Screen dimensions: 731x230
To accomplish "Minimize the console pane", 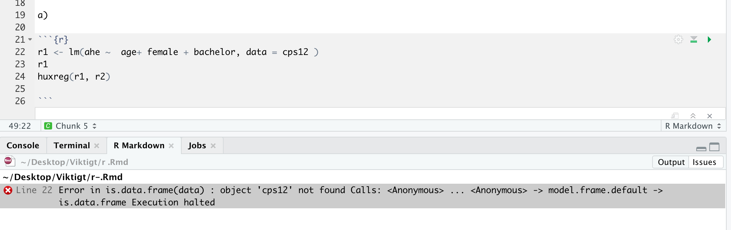I will tap(701, 149).
